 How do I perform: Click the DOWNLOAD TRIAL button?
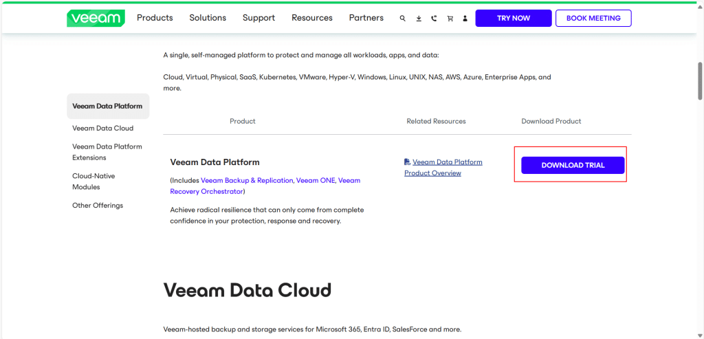(x=573, y=165)
